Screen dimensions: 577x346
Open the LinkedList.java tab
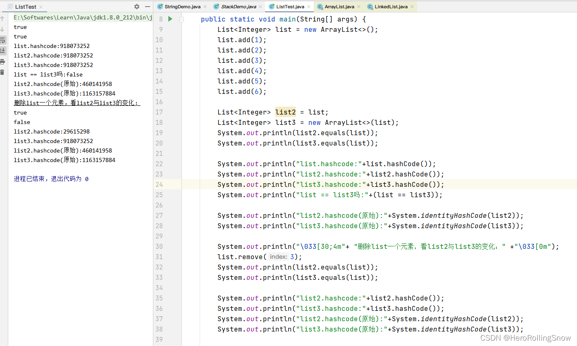(391, 7)
